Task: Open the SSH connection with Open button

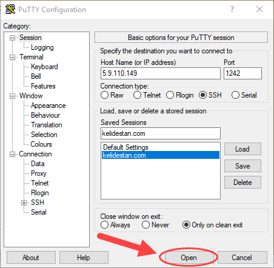Action: click(x=189, y=258)
